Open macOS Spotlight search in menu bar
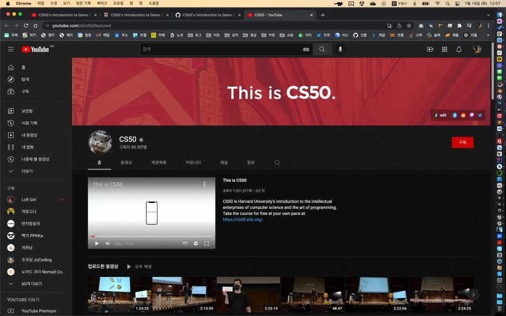 coord(448,4)
